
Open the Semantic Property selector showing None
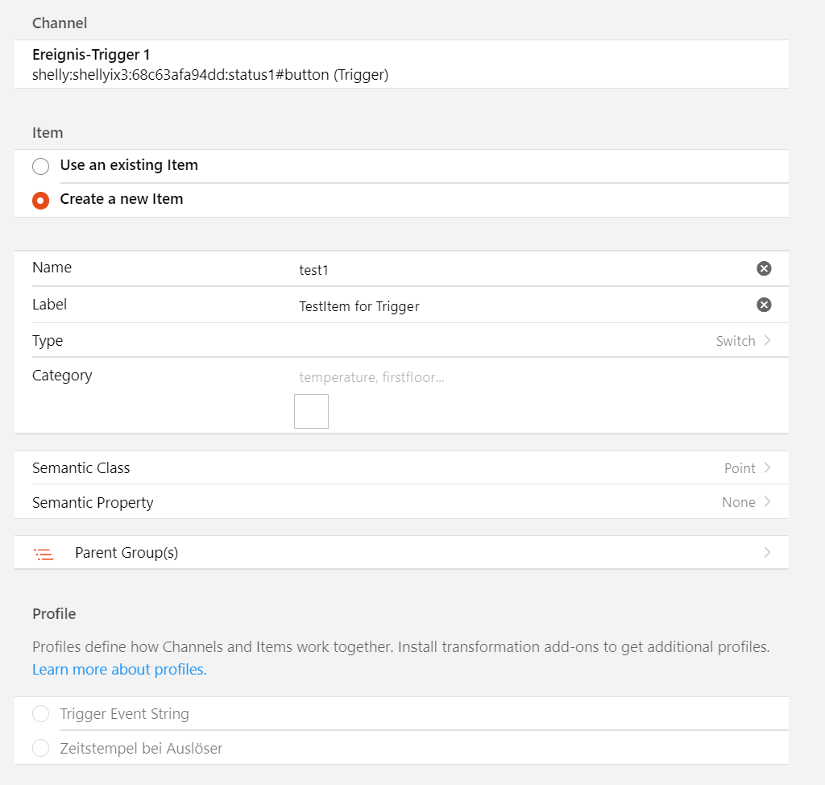click(x=738, y=502)
